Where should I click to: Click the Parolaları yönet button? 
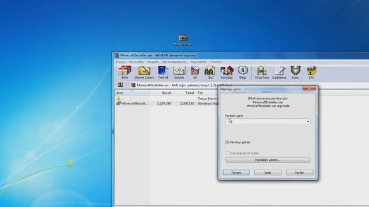tap(268, 160)
